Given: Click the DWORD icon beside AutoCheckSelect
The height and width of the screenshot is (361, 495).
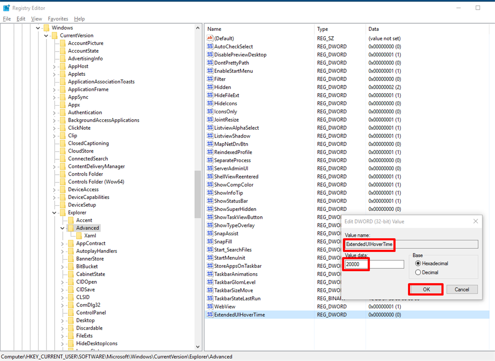Looking at the screenshot, I should click(x=210, y=46).
